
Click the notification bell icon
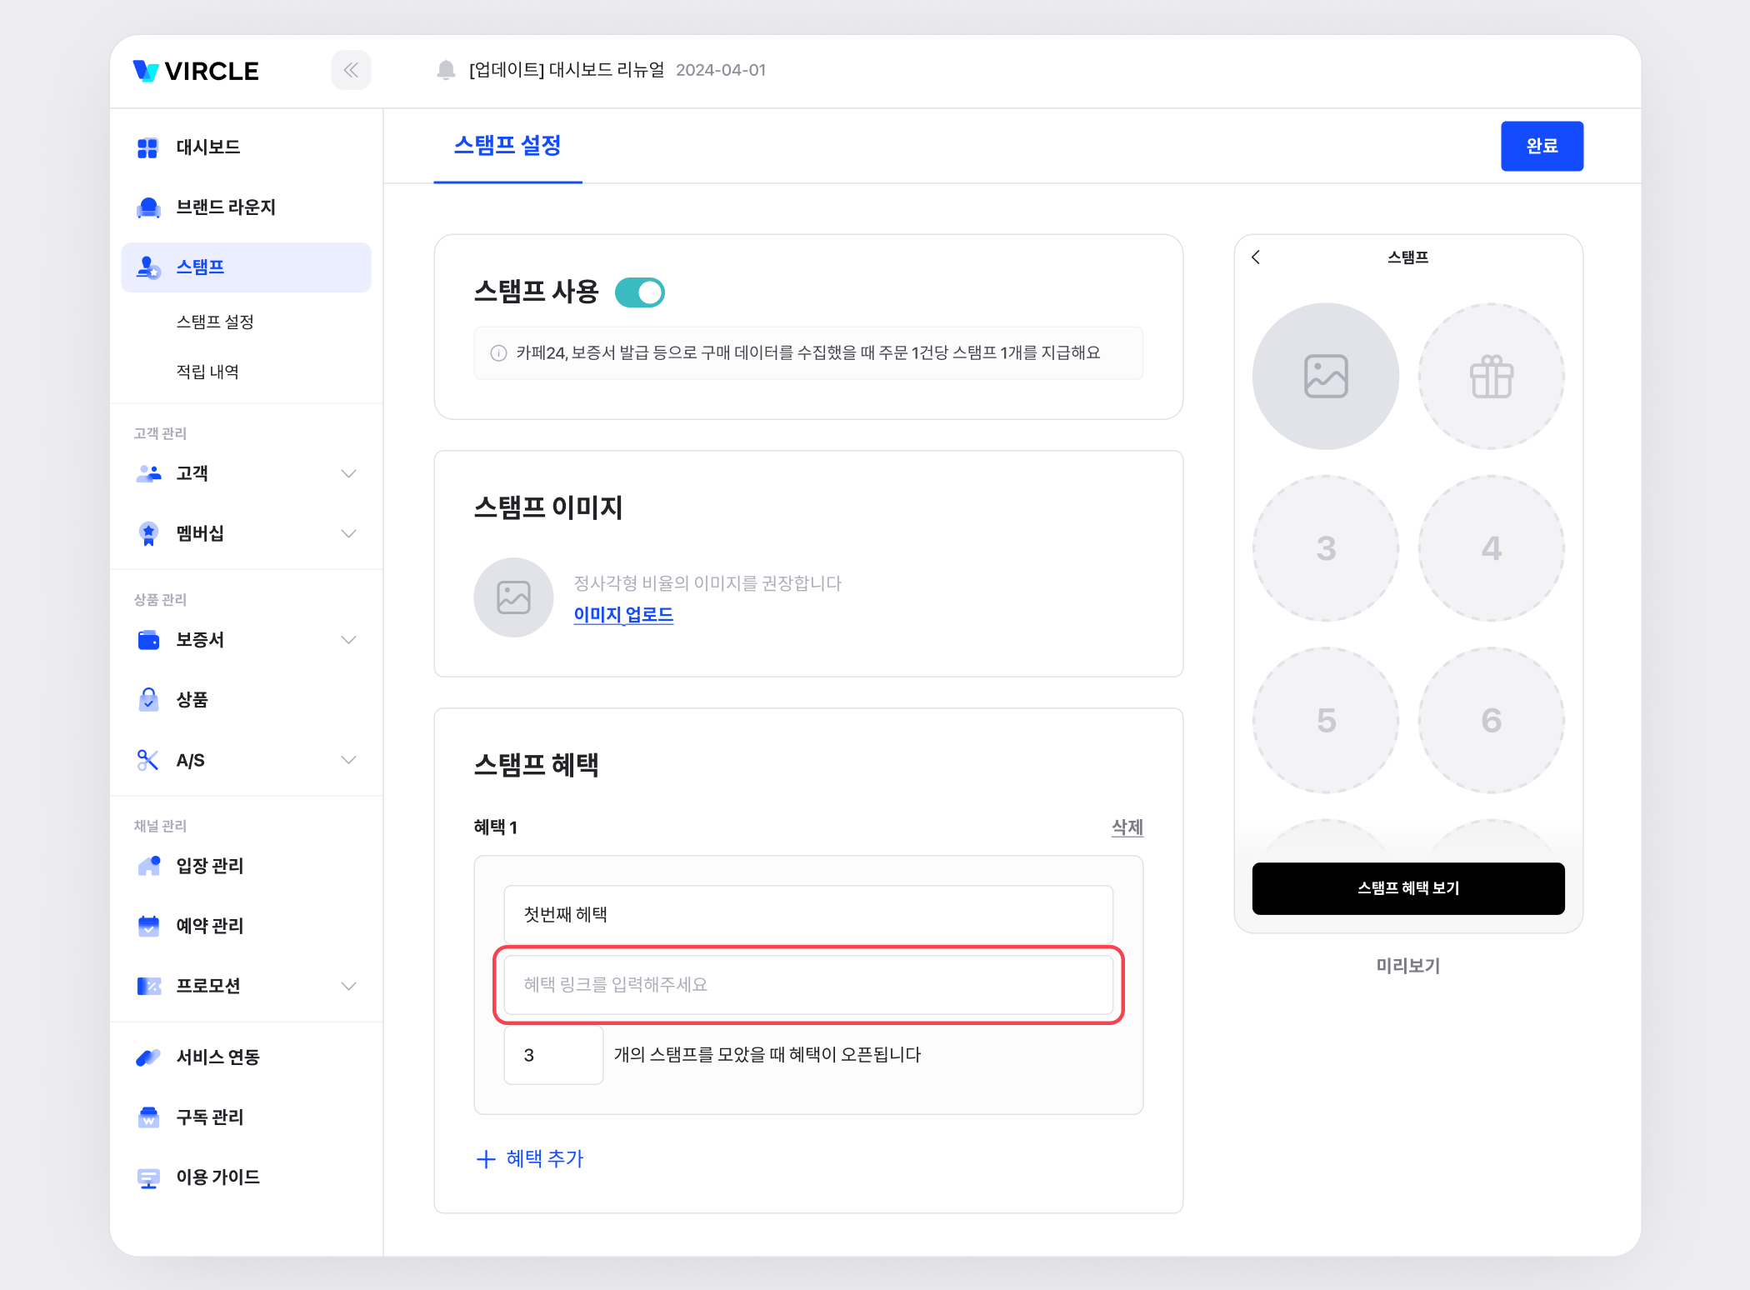pos(446,70)
